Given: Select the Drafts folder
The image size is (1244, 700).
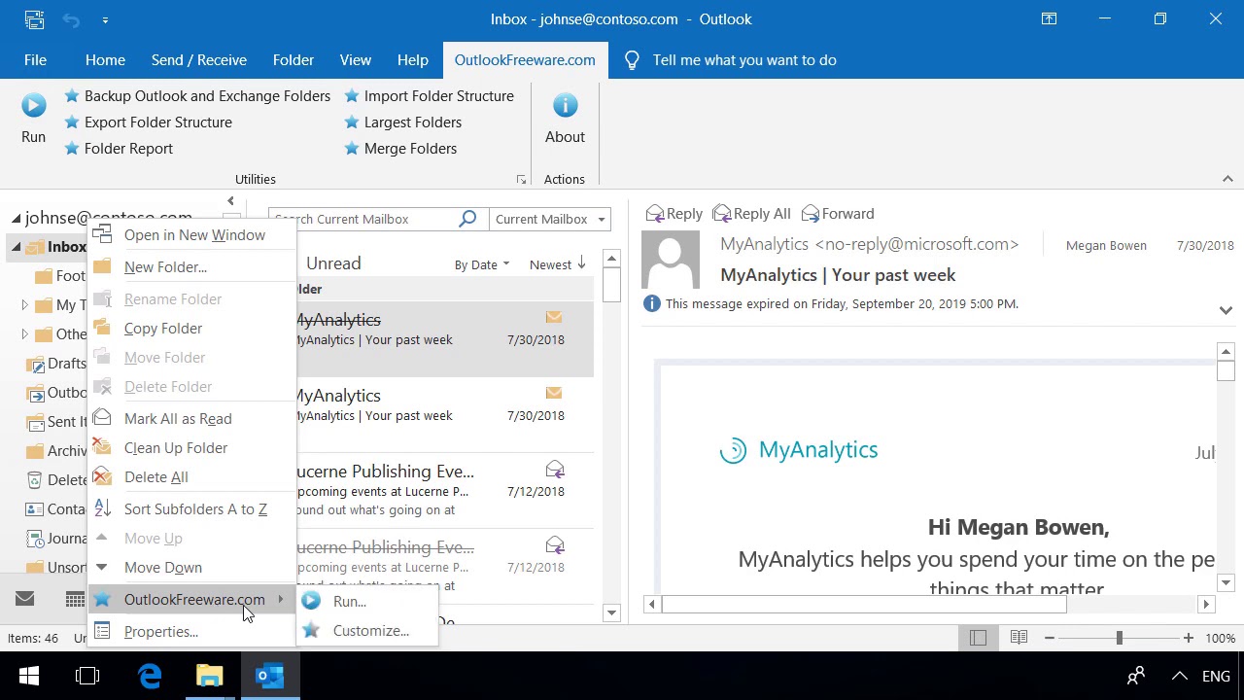Looking at the screenshot, I should (x=56, y=364).
